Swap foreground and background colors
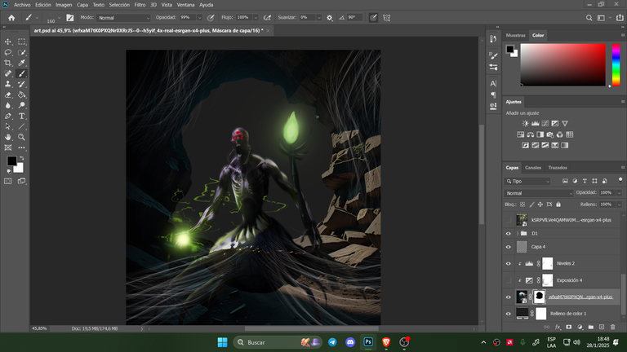 coord(22,158)
